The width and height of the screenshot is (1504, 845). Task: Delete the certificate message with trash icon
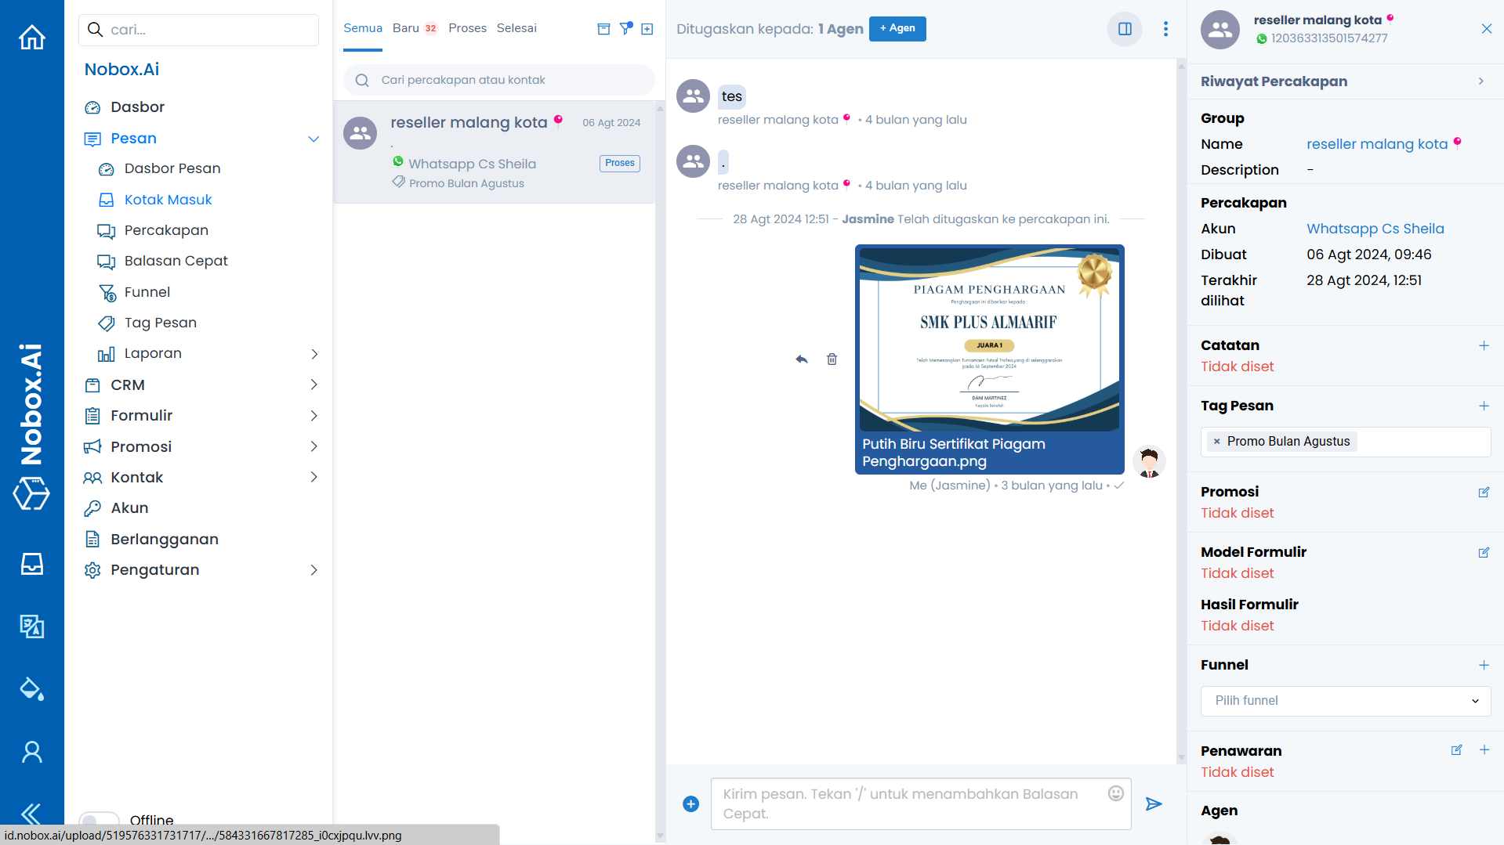832,359
